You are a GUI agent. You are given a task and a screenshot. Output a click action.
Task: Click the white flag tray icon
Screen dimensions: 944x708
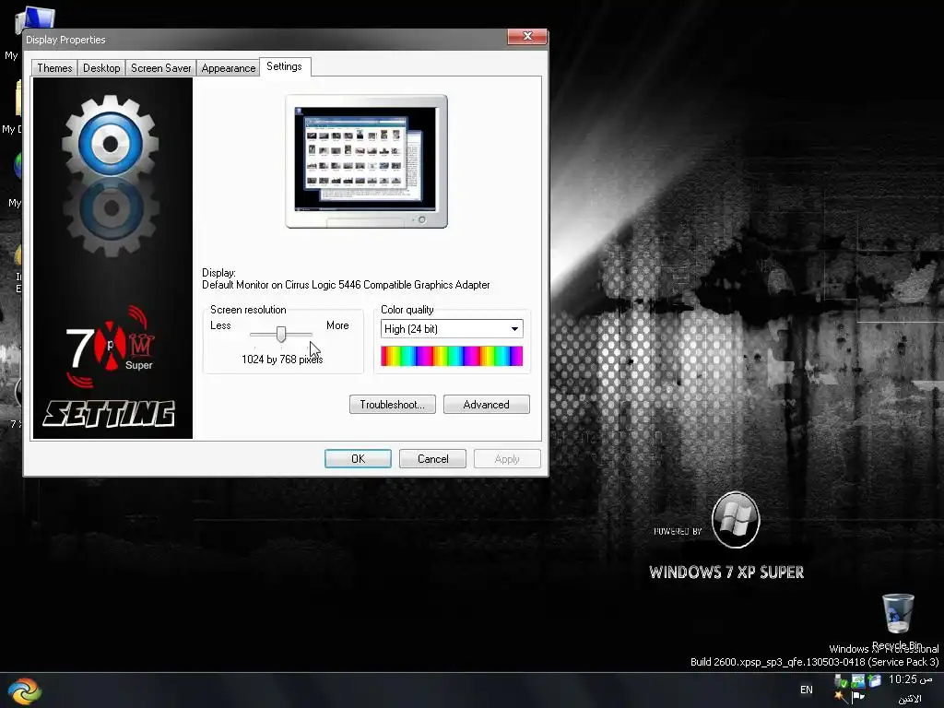click(858, 697)
